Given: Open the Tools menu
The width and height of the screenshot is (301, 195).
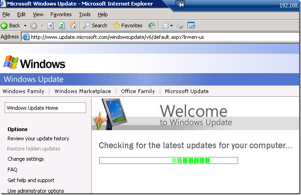Looking at the screenshot, I should pyautogui.click(x=84, y=14).
